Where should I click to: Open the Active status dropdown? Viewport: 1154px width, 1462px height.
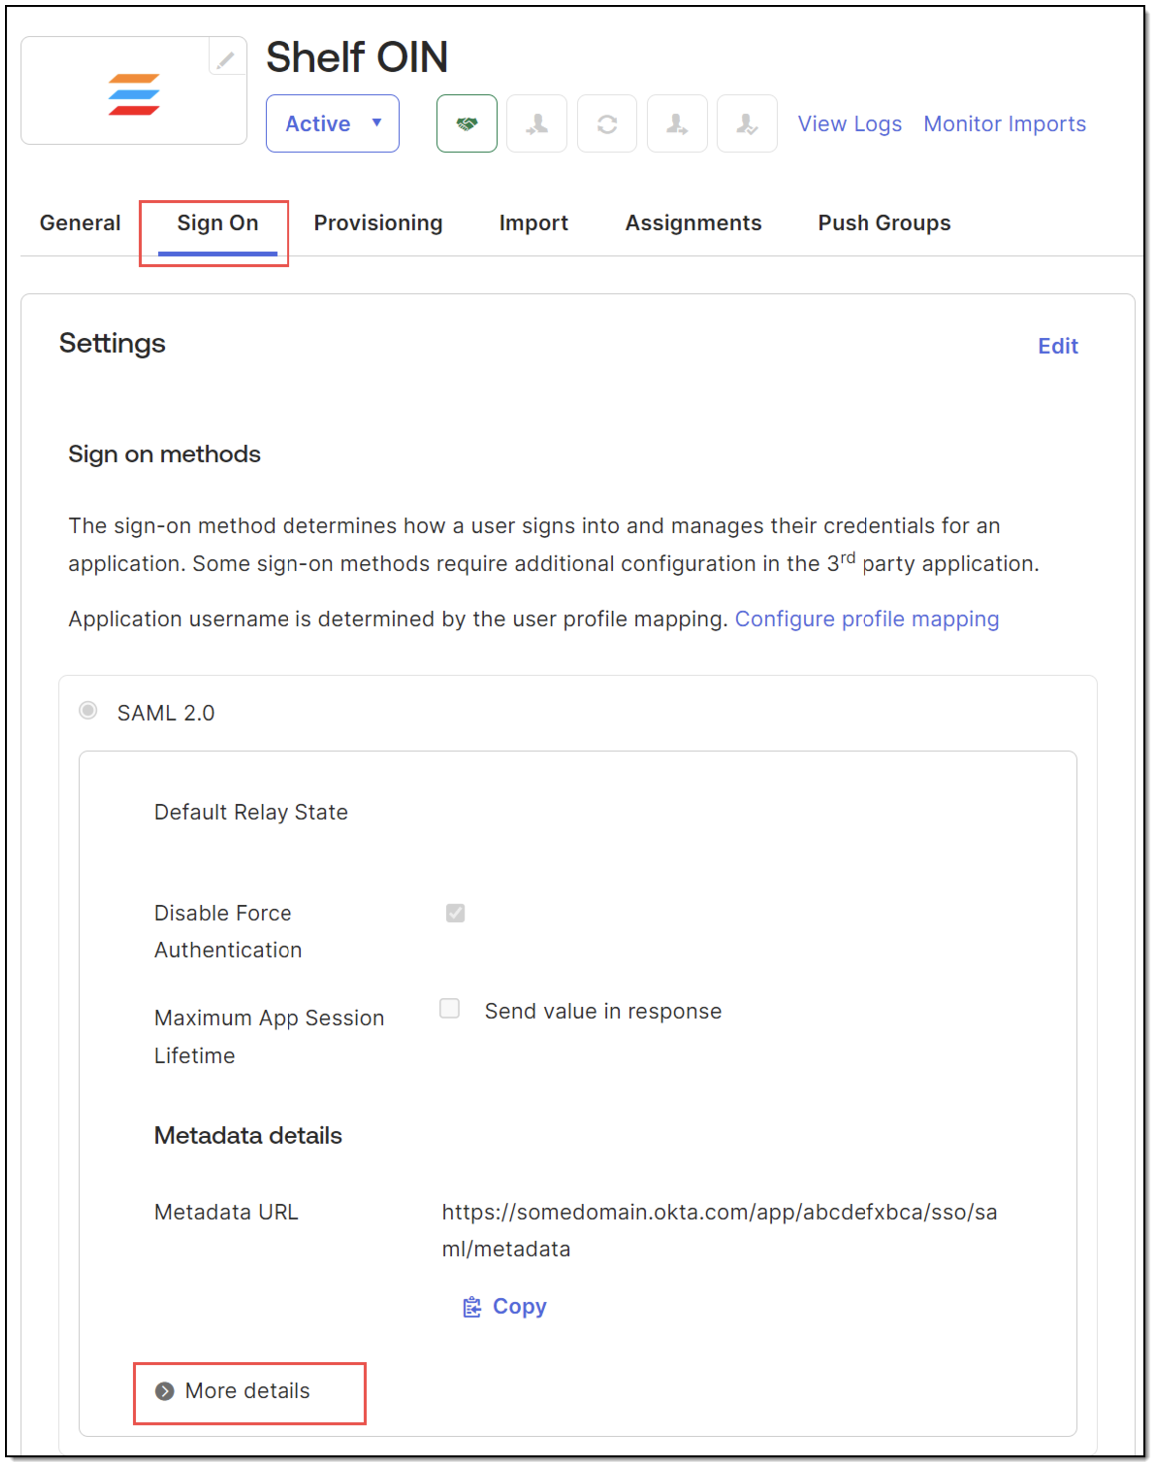[332, 124]
